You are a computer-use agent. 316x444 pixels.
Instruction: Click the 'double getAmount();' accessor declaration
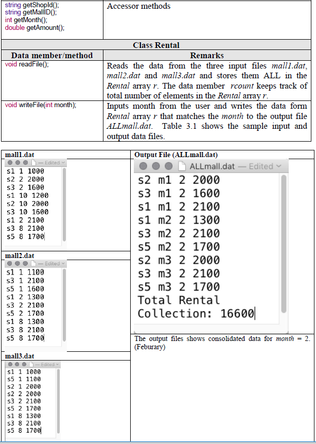point(34,28)
